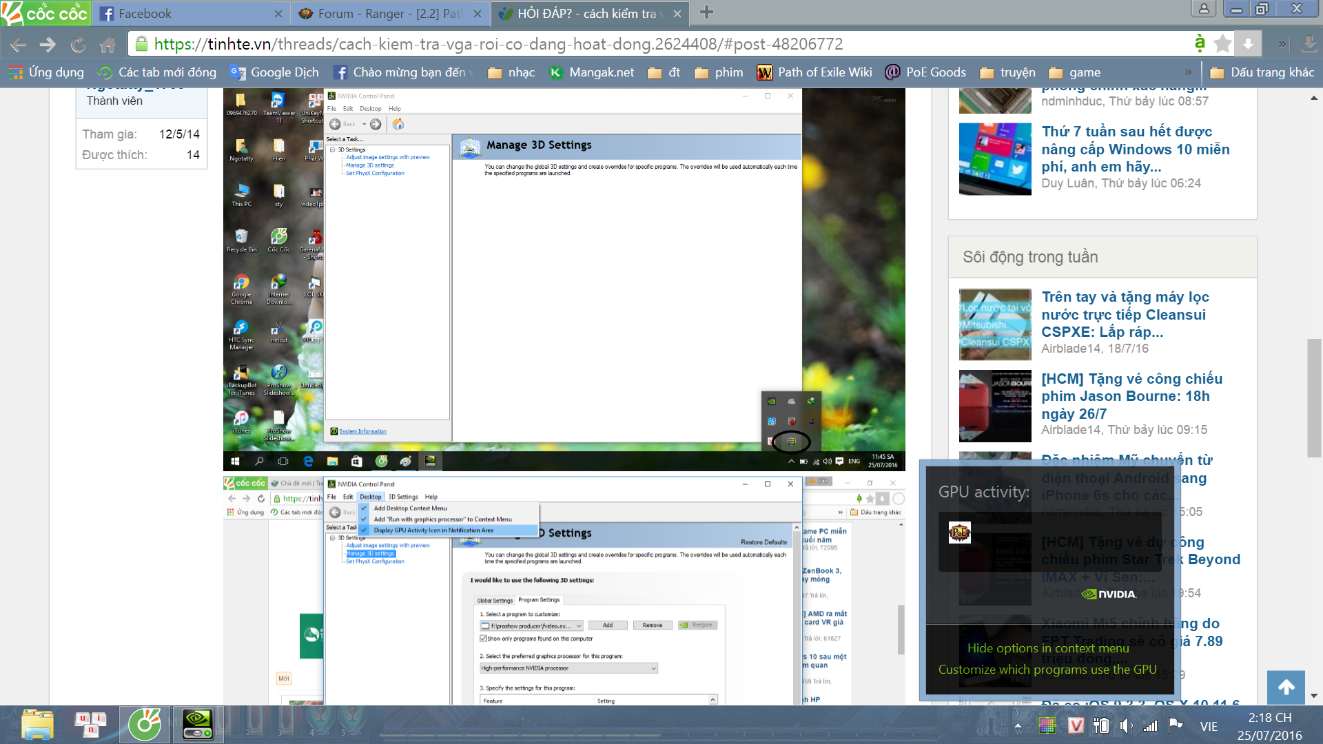Expand the đt bookmark folder
1323x744 pixels.
(664, 72)
